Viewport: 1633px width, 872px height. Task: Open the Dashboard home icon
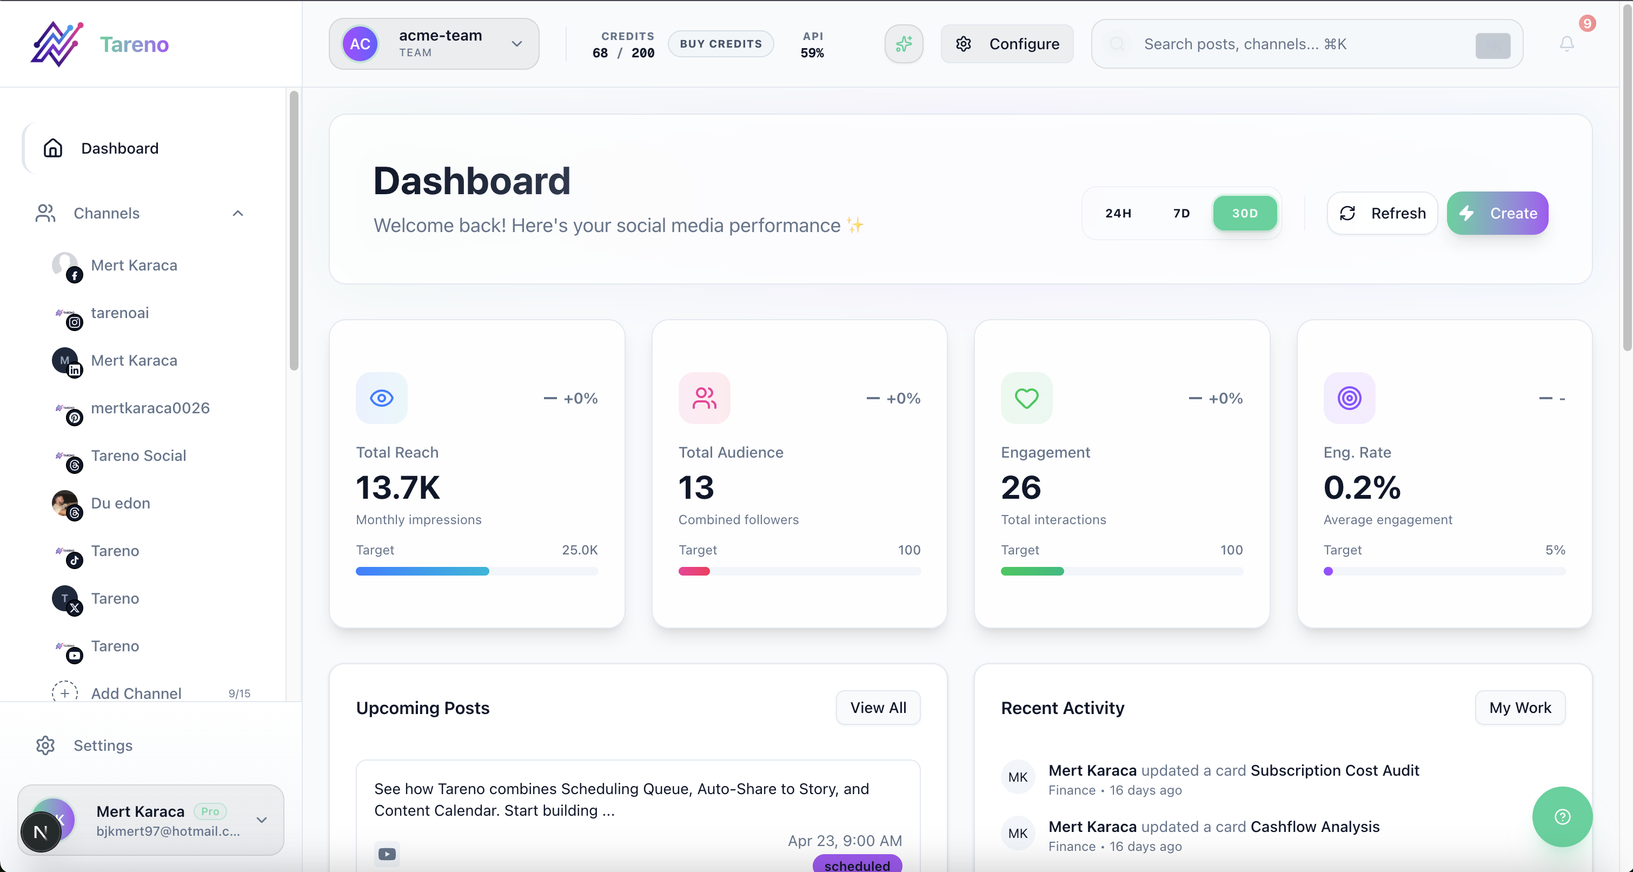(x=52, y=148)
